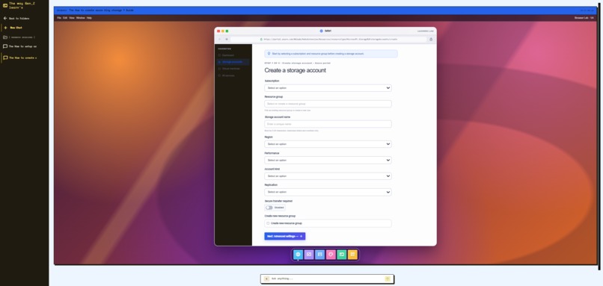Click the Back to folders arrow

click(5, 18)
